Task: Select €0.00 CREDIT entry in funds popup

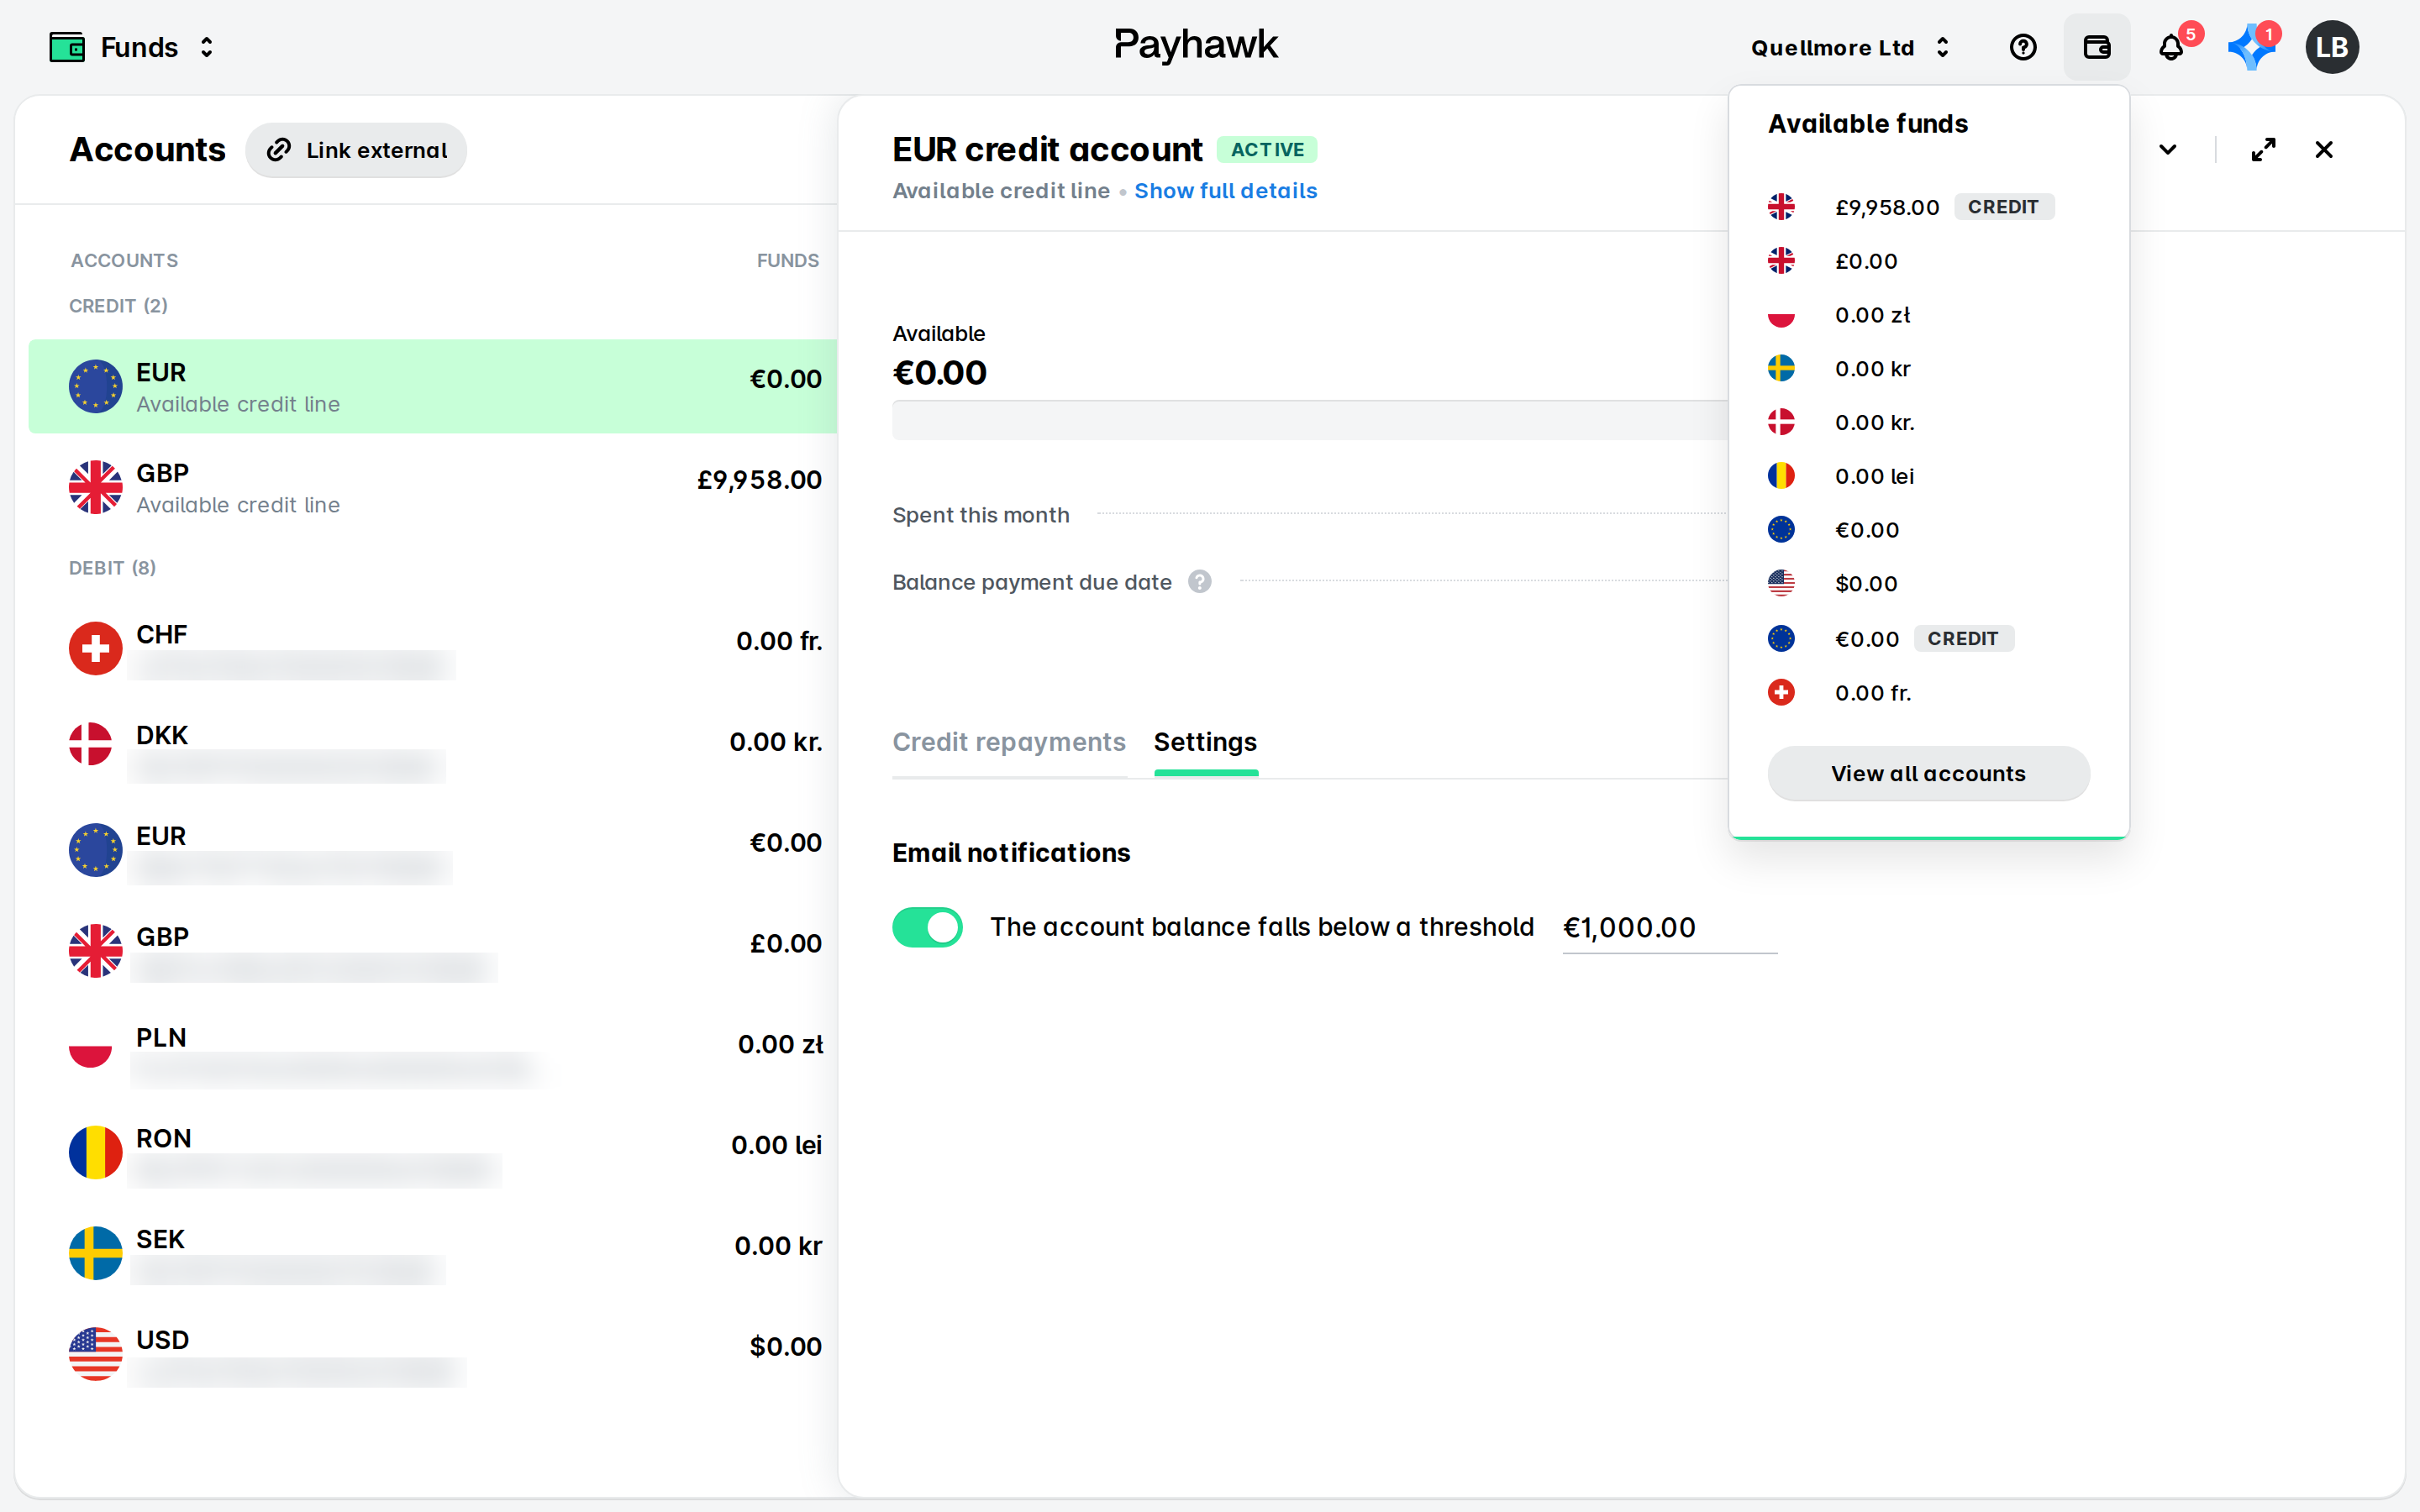Action: (x=1928, y=639)
